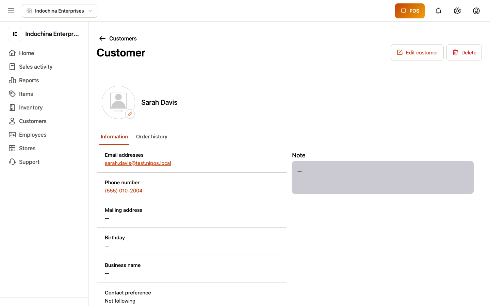Click the back arrow beside Customers
The height and width of the screenshot is (306, 490).
[x=102, y=38]
